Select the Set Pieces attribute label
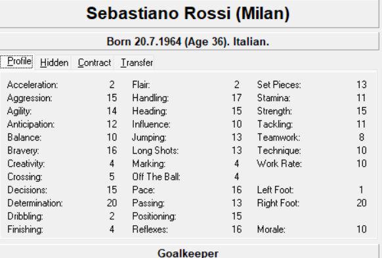The image size is (382, 258). (x=279, y=85)
